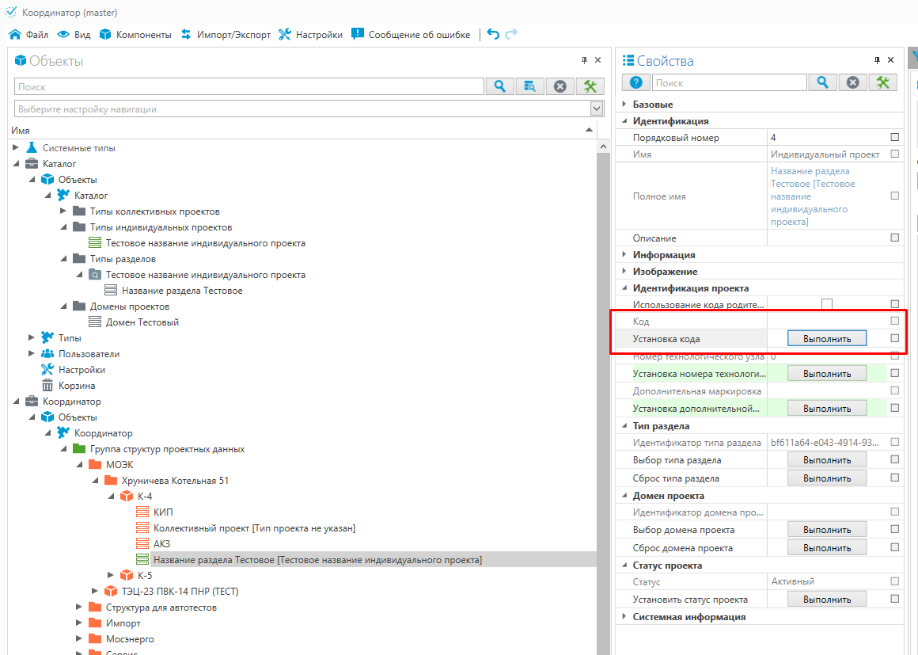Image resolution: width=918 pixels, height=655 pixels.
Task: Click the search magnifier in Свойства panel
Action: (823, 82)
